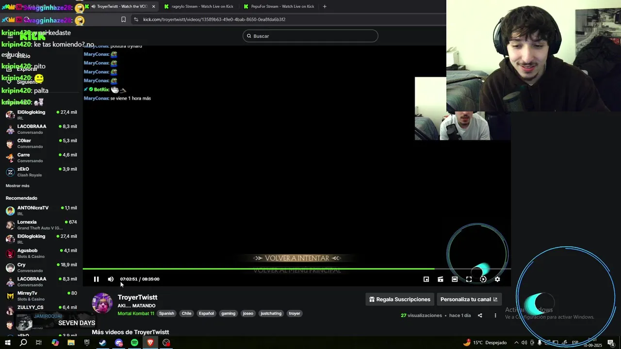Open weather widget 15°C Despejado
The width and height of the screenshot is (621, 349).
tap(485, 343)
